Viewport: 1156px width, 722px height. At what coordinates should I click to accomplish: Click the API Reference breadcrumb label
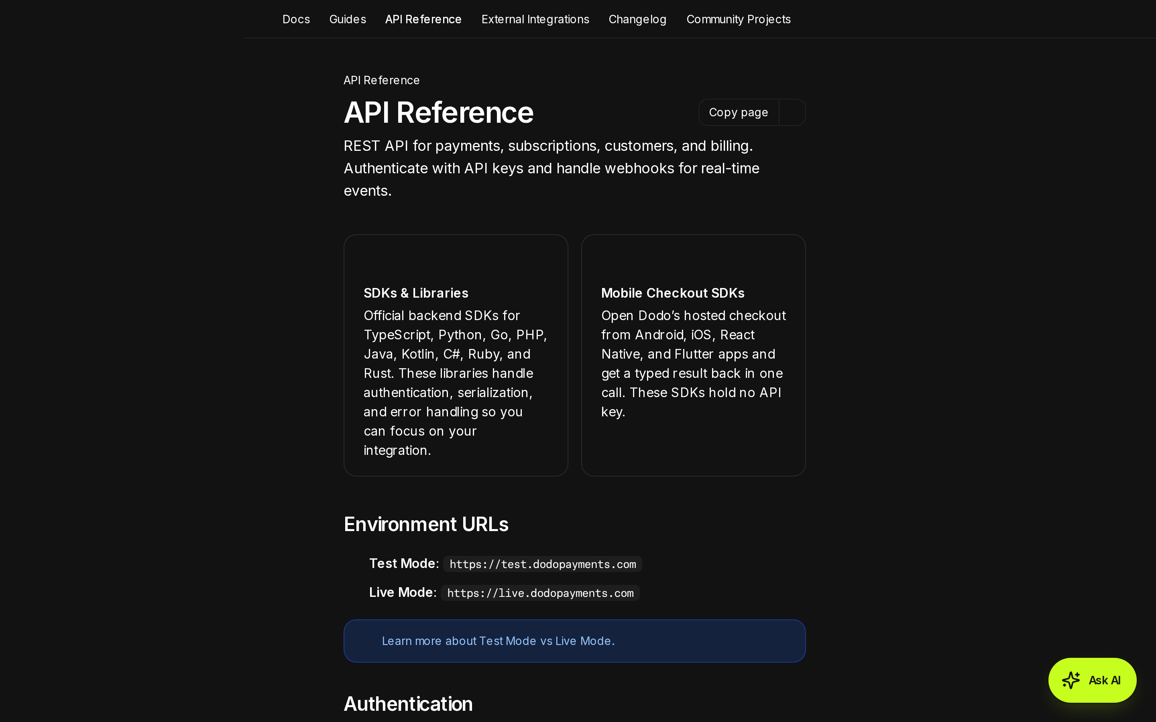(381, 80)
